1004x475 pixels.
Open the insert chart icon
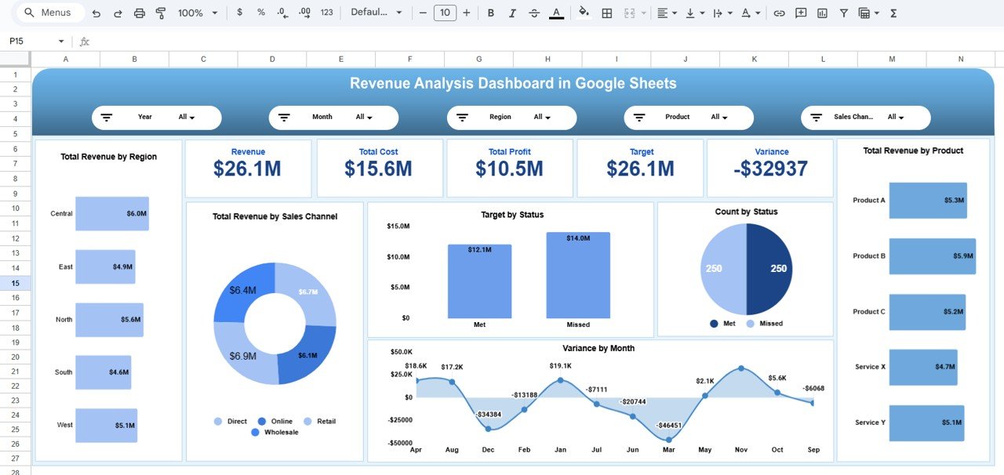[822, 13]
